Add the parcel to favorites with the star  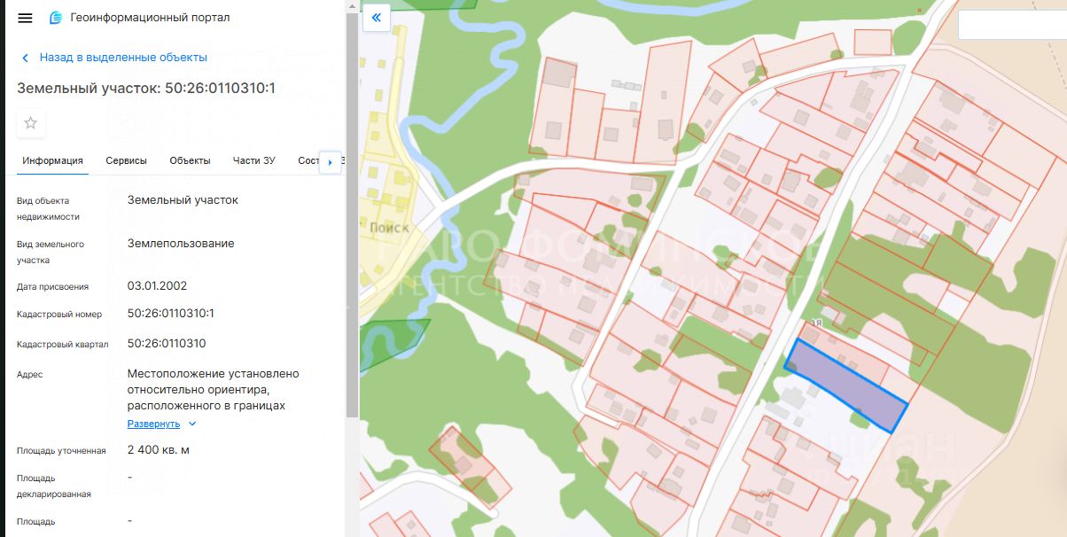click(x=31, y=123)
